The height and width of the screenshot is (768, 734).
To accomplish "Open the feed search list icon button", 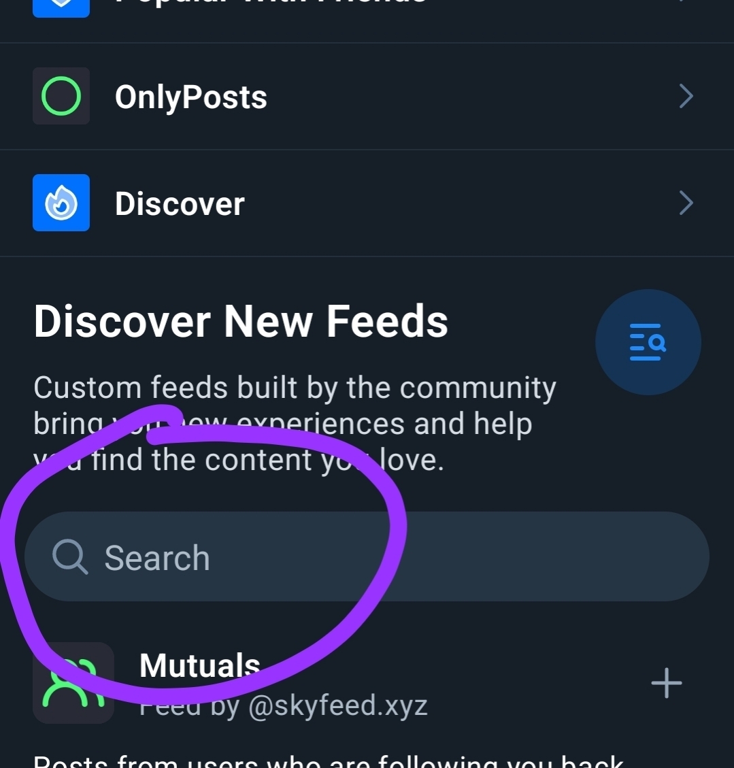I will pos(648,342).
